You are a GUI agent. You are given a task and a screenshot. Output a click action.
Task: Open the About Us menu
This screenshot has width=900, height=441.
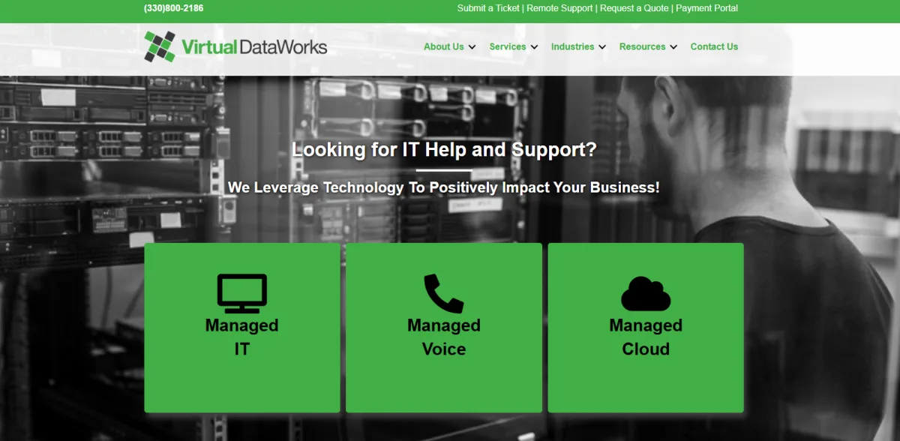pyautogui.click(x=444, y=46)
